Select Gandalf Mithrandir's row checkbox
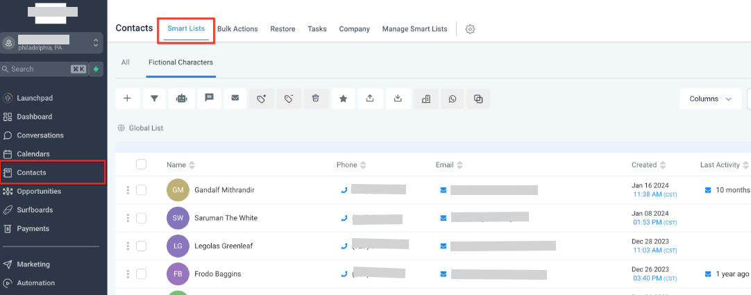This screenshot has width=751, height=295. click(x=142, y=190)
